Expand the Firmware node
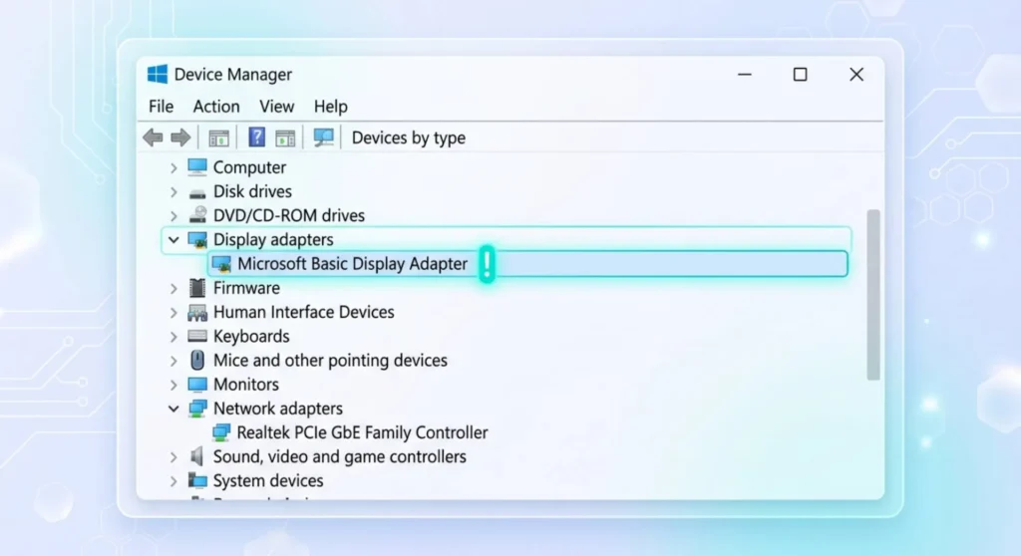 point(173,288)
